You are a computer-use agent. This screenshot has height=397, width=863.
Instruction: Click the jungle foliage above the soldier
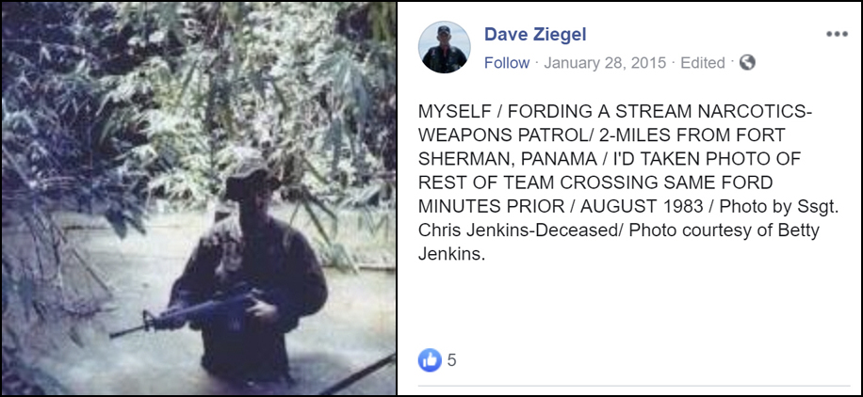(x=220, y=71)
